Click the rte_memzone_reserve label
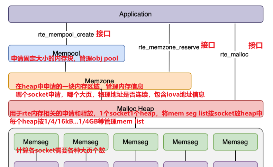The image size is (273, 167). (x=169, y=47)
